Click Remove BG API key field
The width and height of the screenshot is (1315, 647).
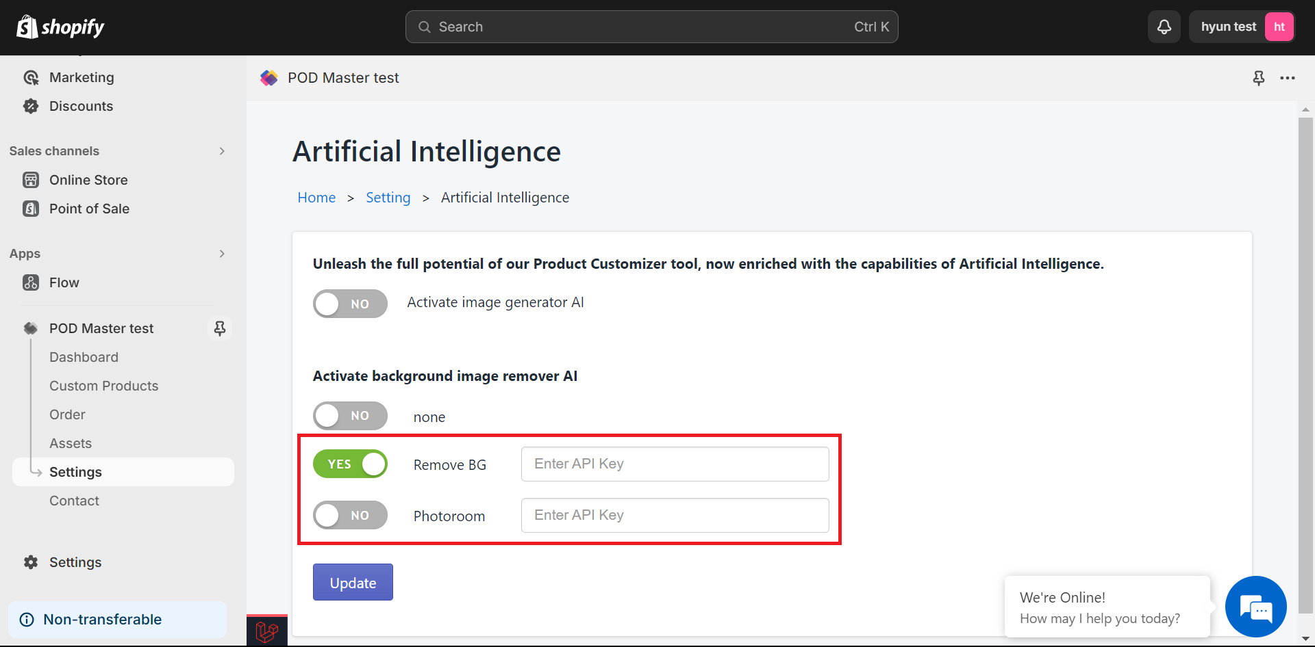click(675, 464)
